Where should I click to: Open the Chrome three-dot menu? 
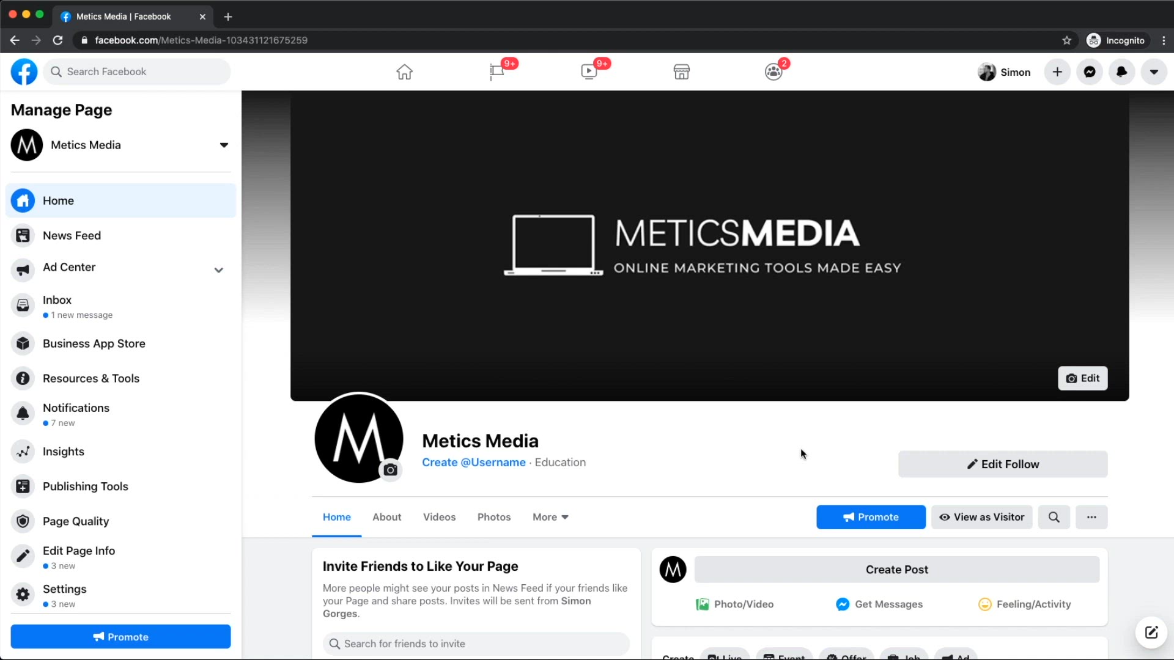click(1164, 40)
